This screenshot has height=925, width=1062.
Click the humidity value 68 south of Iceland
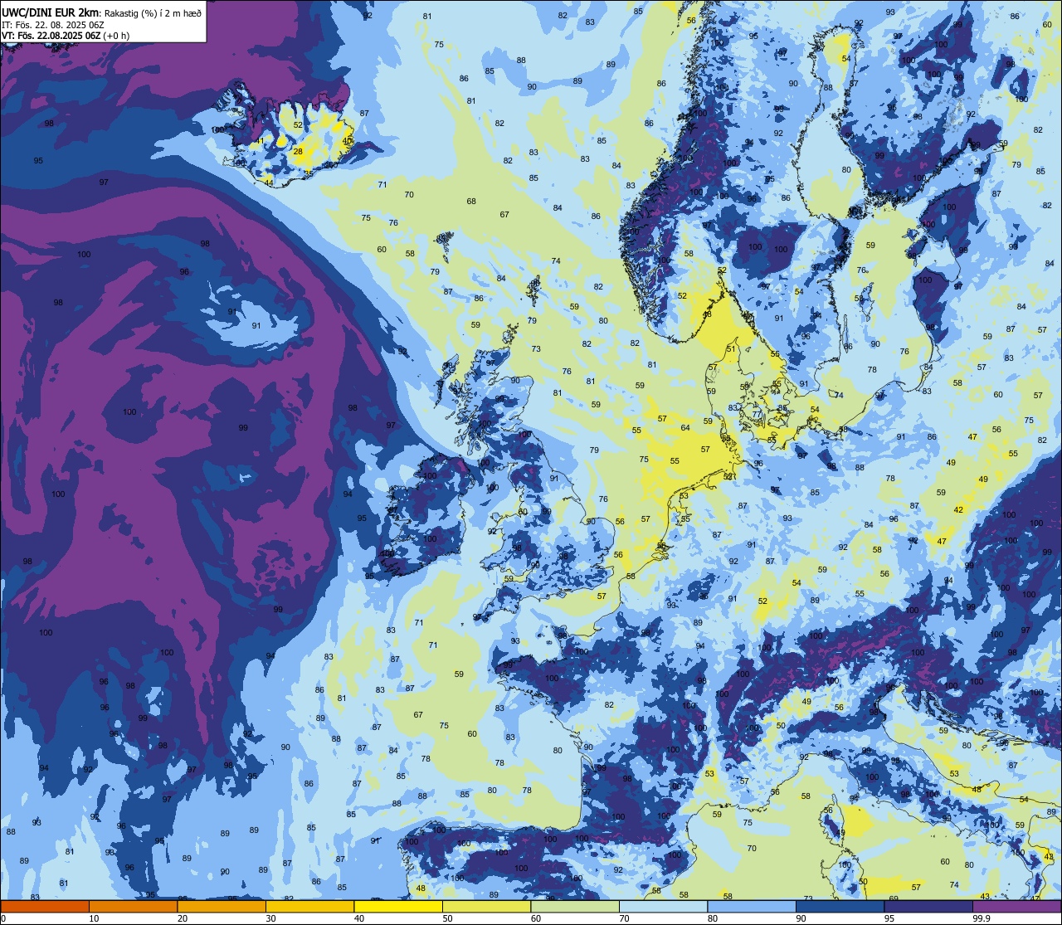point(471,202)
